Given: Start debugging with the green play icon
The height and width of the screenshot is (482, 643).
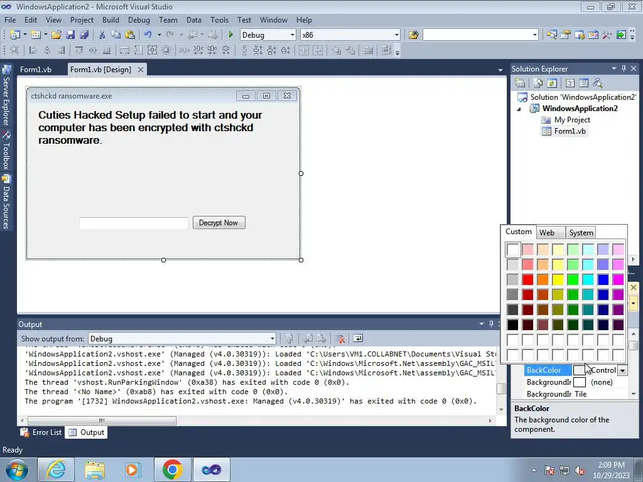Looking at the screenshot, I should pos(230,35).
